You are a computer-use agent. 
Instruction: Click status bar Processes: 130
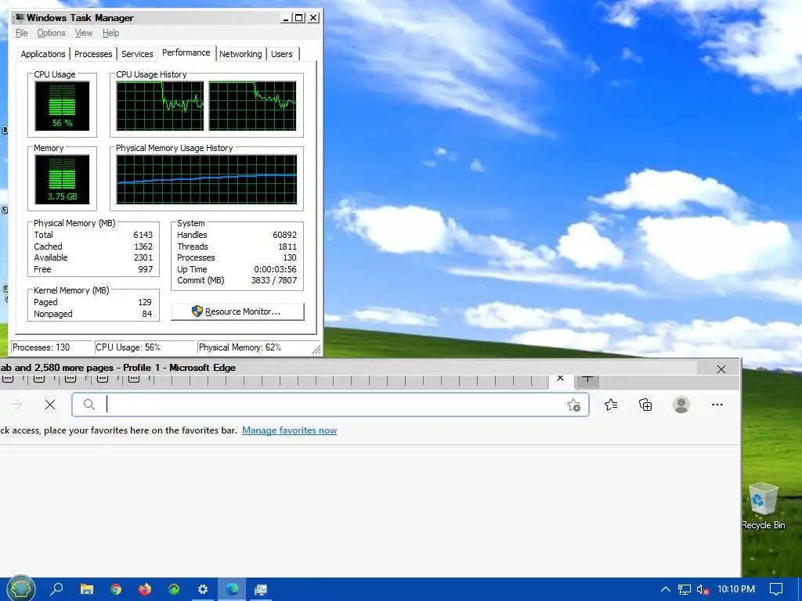coord(51,347)
